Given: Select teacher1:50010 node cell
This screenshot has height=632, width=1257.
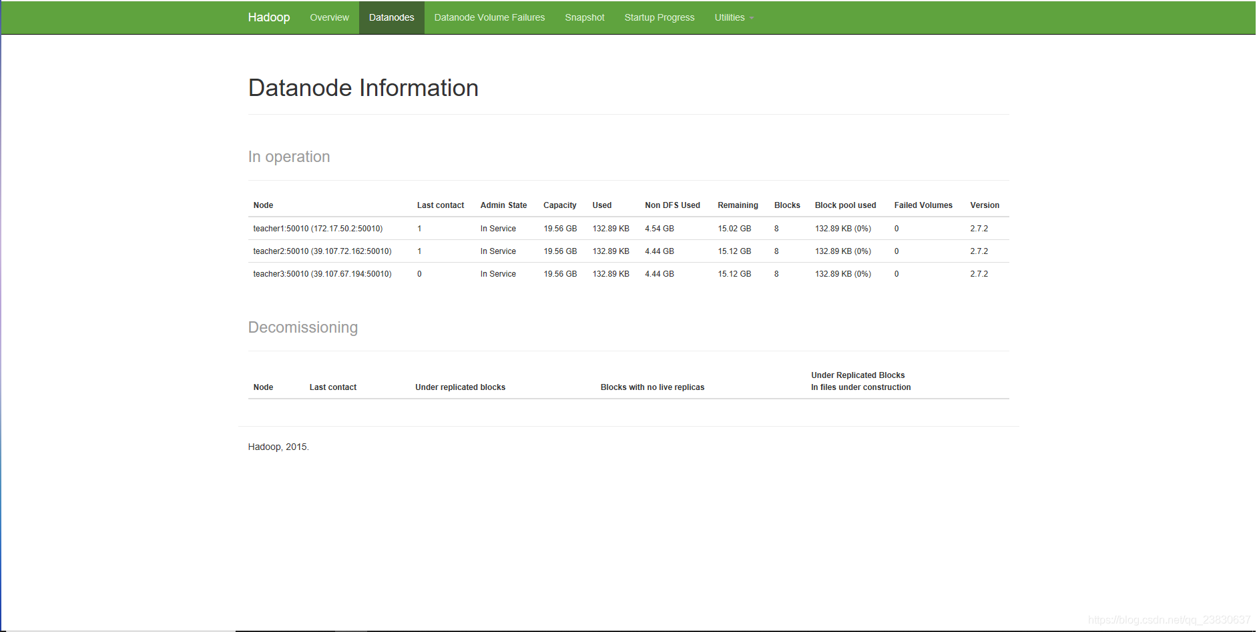Looking at the screenshot, I should (318, 229).
